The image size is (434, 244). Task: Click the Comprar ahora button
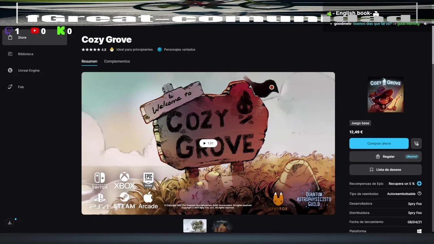pos(379,143)
